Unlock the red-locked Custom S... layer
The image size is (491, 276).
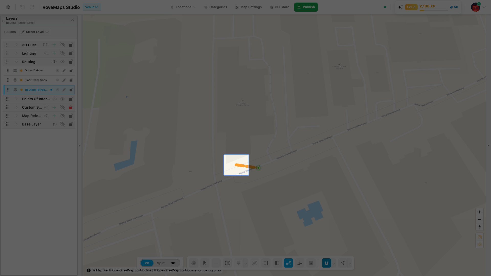71,108
